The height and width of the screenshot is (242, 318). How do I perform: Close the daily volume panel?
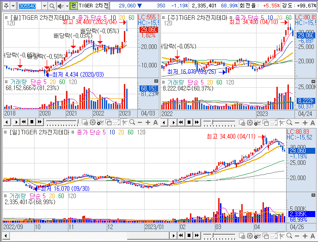(x=313, y=195)
